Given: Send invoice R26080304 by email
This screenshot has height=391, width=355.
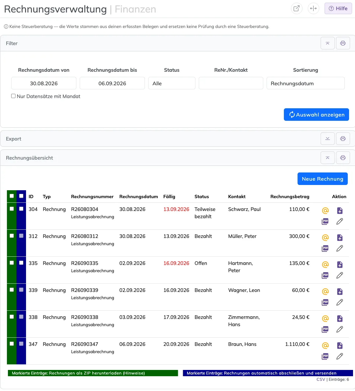Looking at the screenshot, I should (325, 210).
